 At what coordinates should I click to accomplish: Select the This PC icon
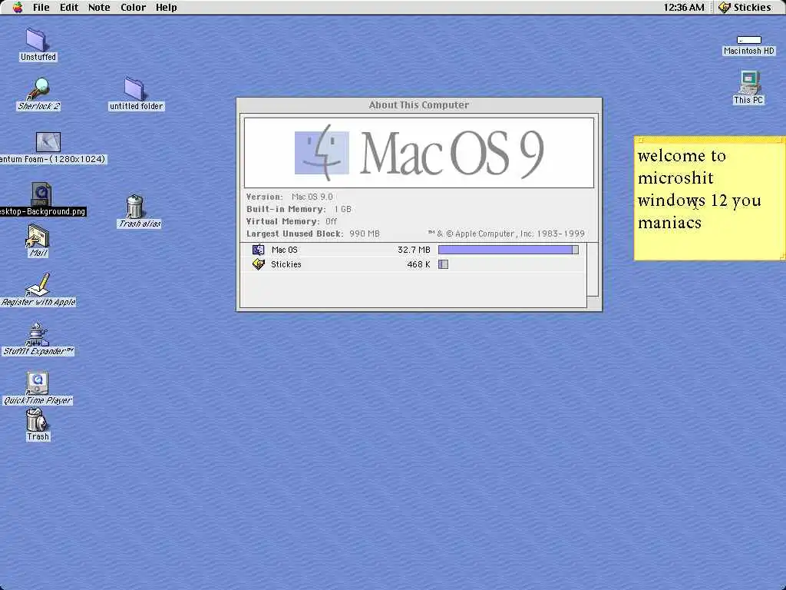(x=749, y=82)
